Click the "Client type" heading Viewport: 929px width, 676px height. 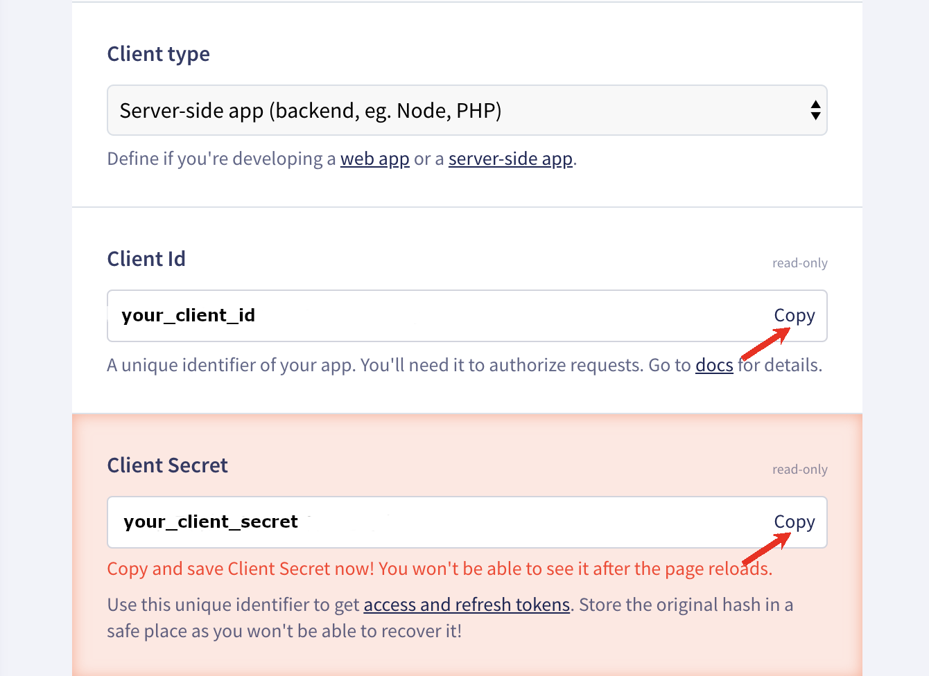click(x=158, y=54)
